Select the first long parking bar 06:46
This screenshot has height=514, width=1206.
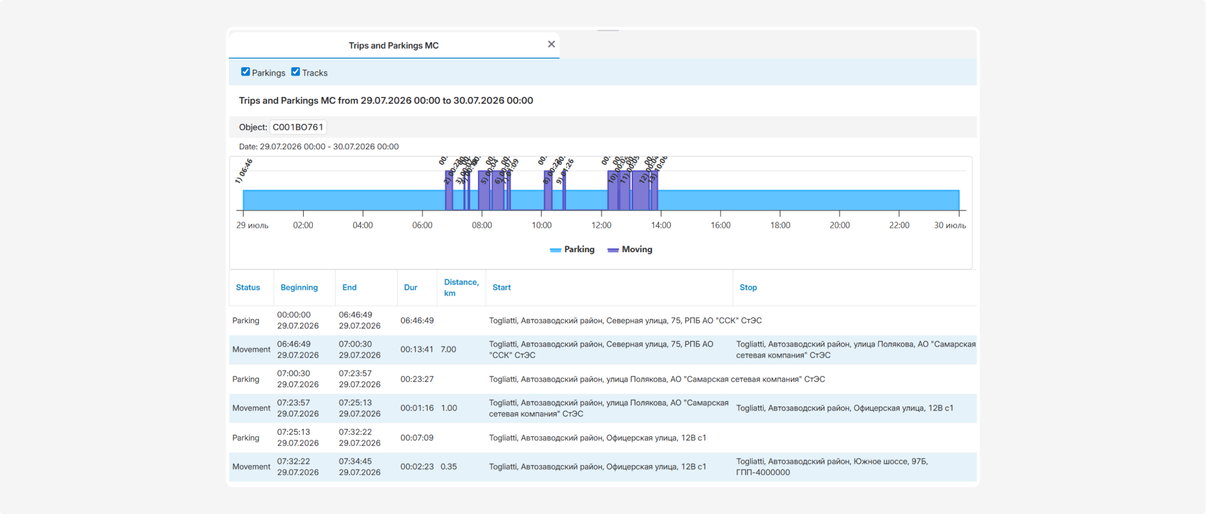[x=344, y=200]
